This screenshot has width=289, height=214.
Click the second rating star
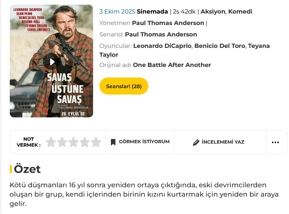(x=62, y=142)
